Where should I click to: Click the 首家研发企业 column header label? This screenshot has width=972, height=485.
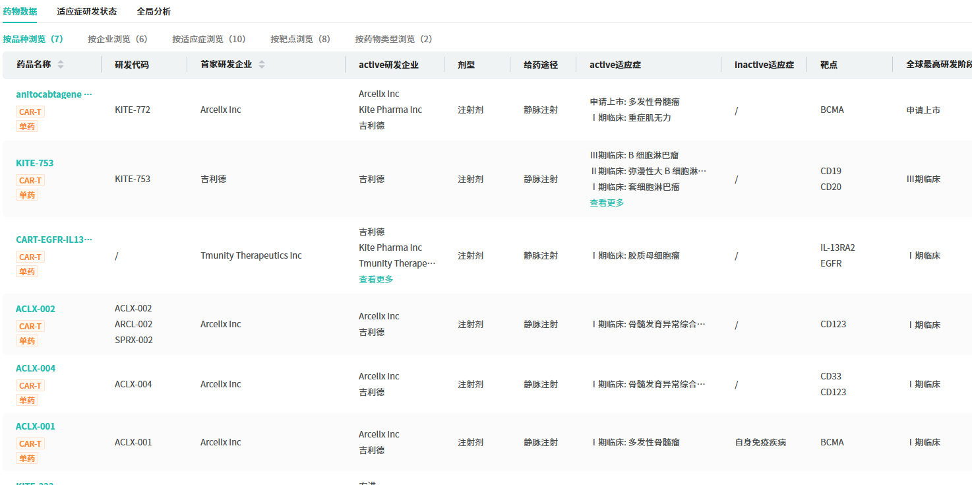coord(226,65)
